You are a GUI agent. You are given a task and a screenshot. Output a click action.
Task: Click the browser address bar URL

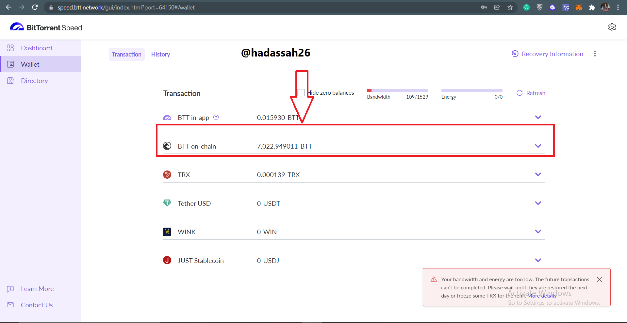tap(126, 7)
